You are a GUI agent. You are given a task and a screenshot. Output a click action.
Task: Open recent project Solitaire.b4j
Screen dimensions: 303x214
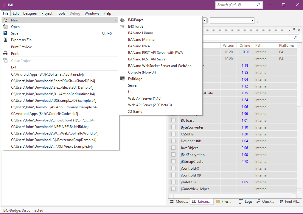click(x=60, y=74)
